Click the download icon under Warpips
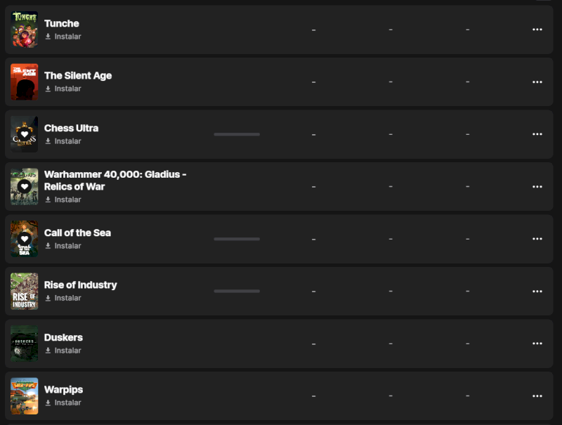 tap(48, 403)
